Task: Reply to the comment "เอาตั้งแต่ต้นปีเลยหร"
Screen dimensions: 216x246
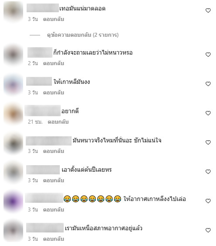Action: coord(54,180)
